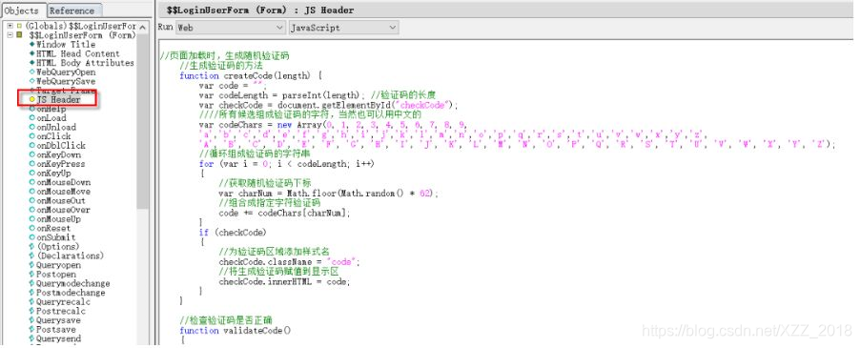Viewport: 861px width, 348px height.
Task: Select the Postrecalc event
Action: click(60, 311)
